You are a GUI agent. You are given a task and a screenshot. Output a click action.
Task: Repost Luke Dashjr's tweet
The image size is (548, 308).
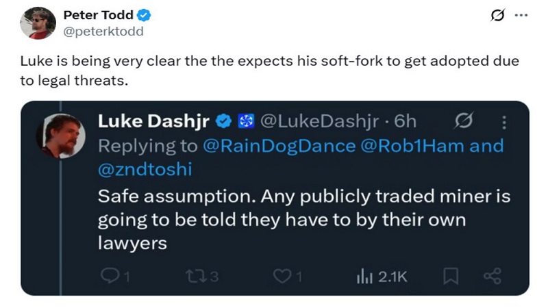point(196,277)
